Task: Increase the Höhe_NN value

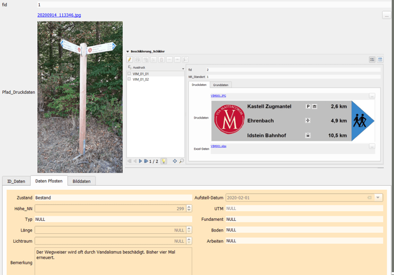Action: 189,207
